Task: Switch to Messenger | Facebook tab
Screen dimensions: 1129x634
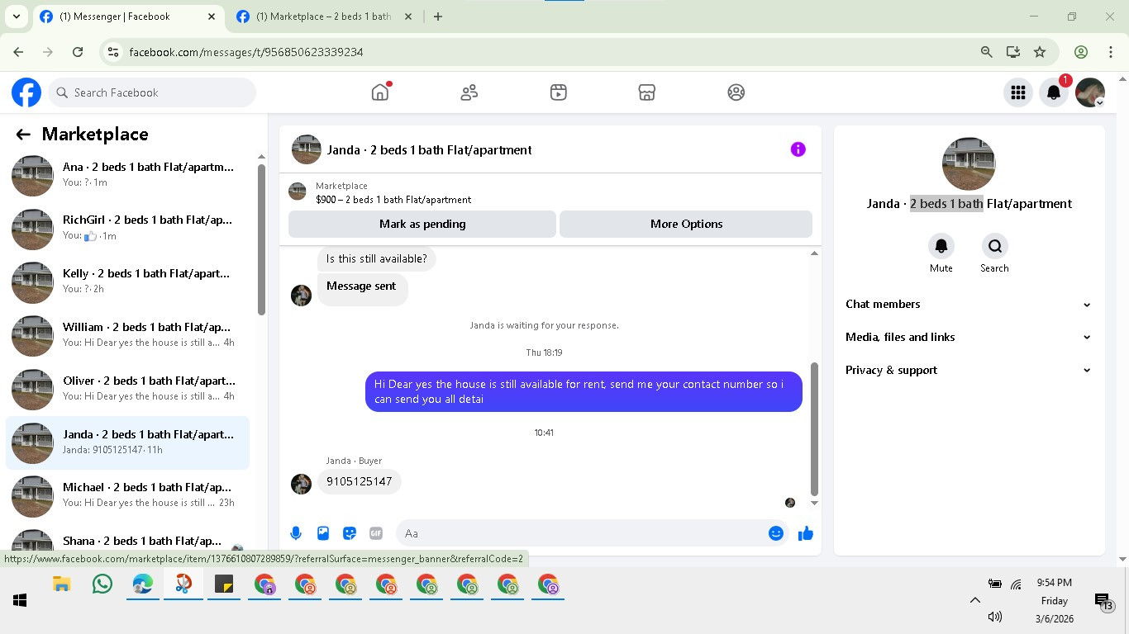Action: pyautogui.click(x=129, y=17)
